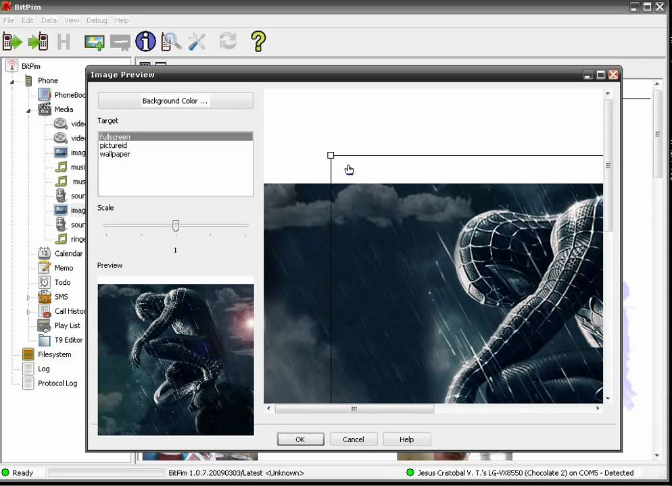Click the Add image toolbar icon
The width and height of the screenshot is (672, 486).
click(94, 43)
